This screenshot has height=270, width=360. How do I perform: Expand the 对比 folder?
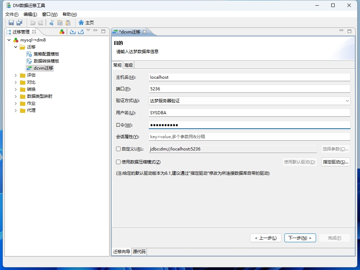[15, 82]
